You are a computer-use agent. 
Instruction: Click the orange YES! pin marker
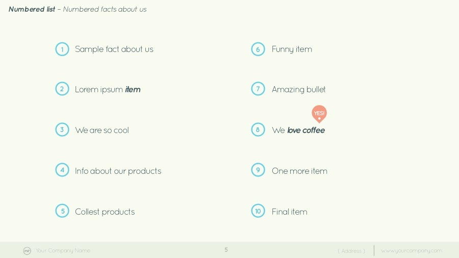(319, 114)
